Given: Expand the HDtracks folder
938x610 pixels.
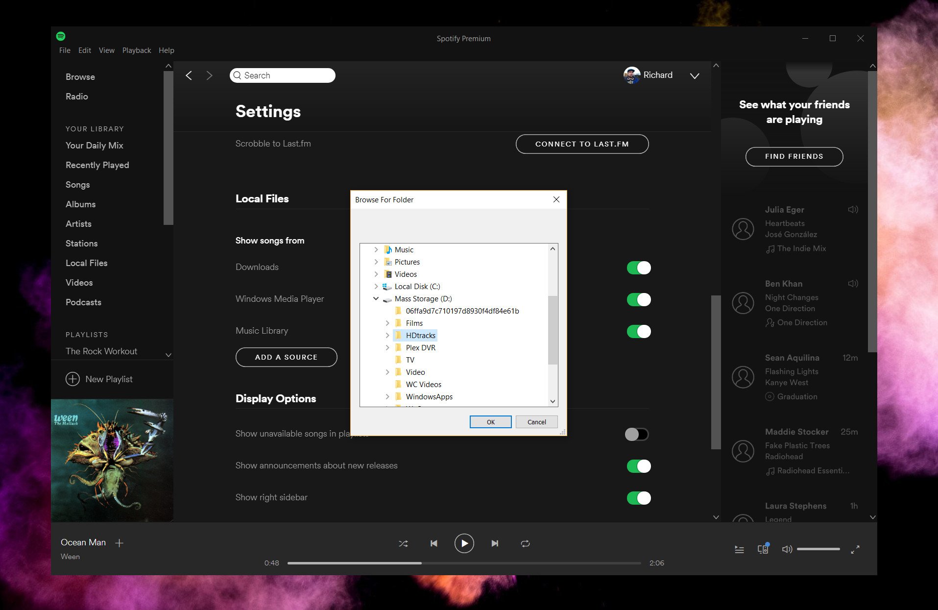Looking at the screenshot, I should click(387, 336).
